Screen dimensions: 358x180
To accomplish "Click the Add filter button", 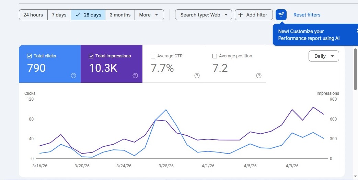I will click(254, 15).
